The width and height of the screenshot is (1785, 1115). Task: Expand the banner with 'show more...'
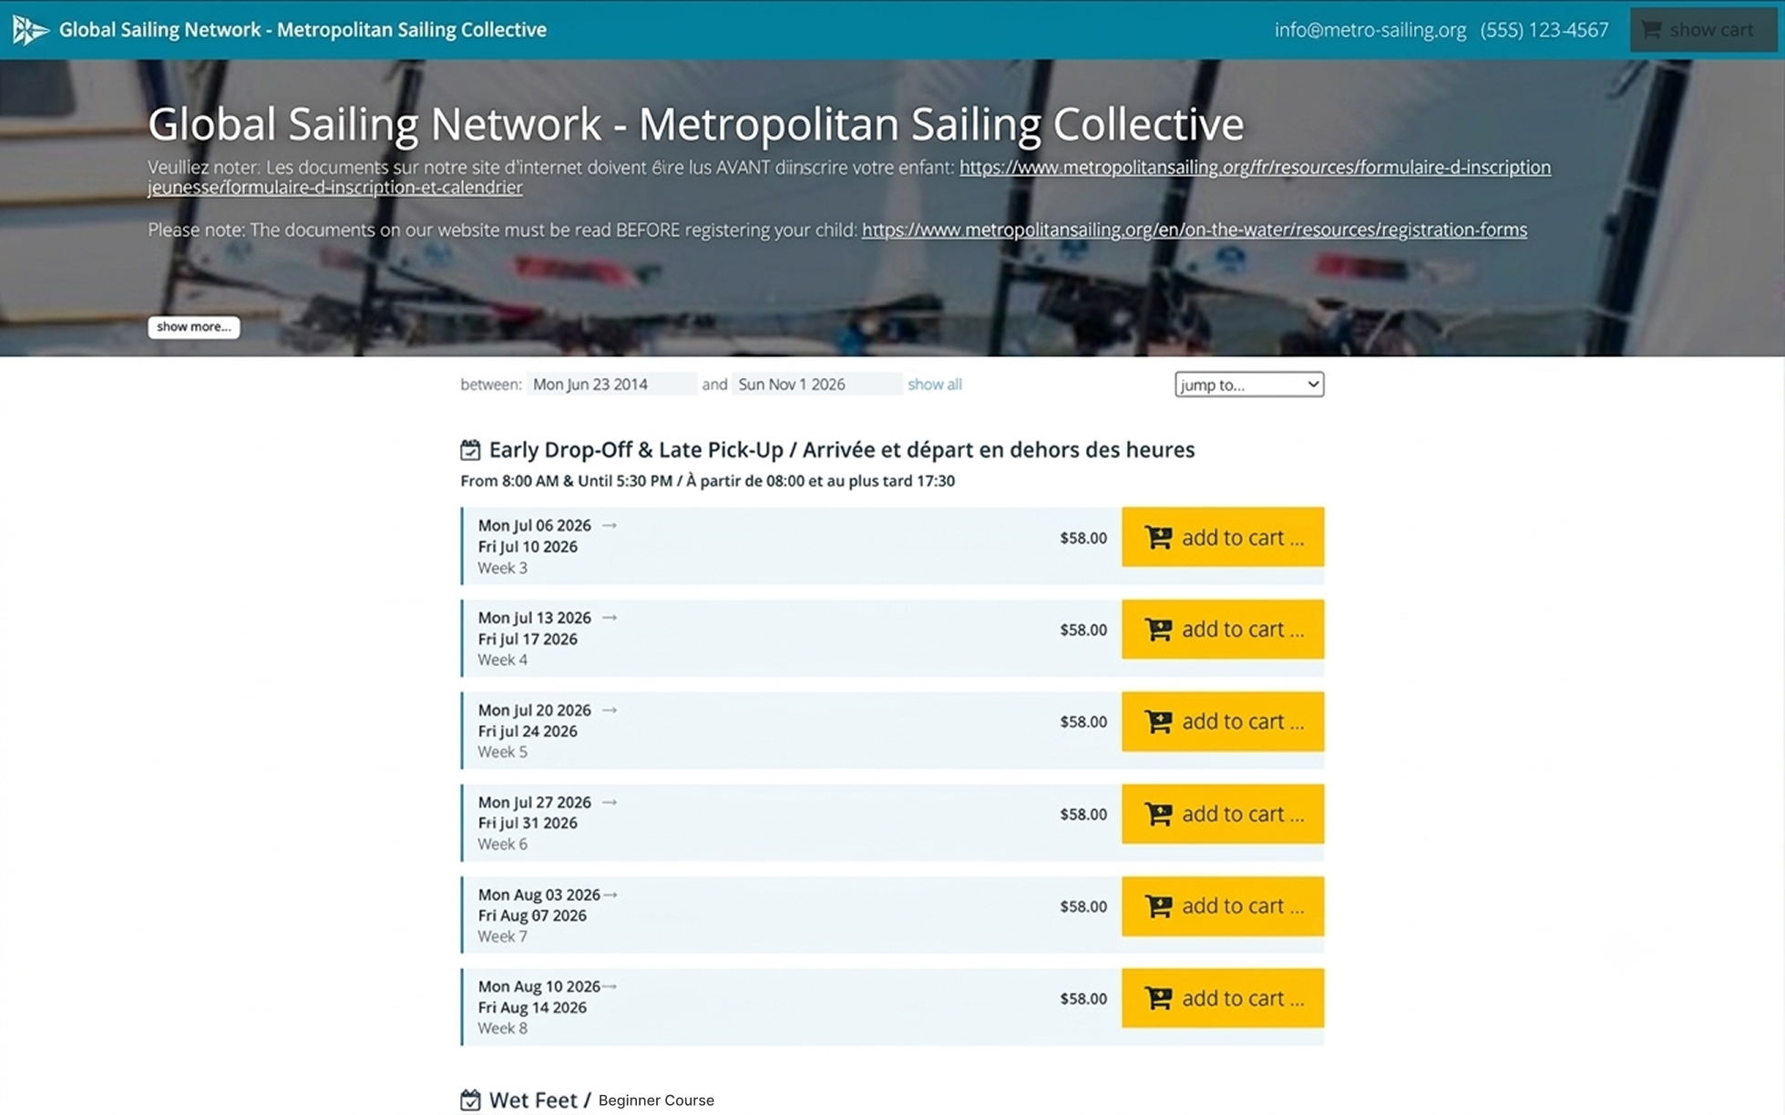tap(194, 327)
